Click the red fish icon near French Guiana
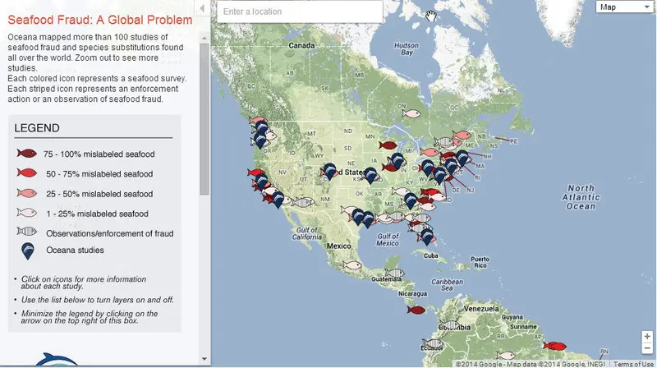This screenshot has height=368, width=657. point(555,346)
